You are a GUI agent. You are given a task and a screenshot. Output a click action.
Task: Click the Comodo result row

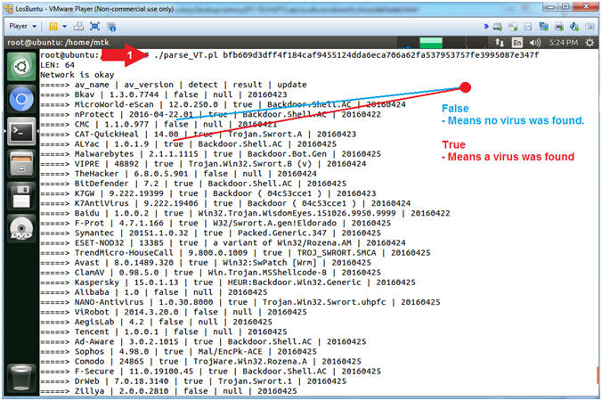point(200,362)
